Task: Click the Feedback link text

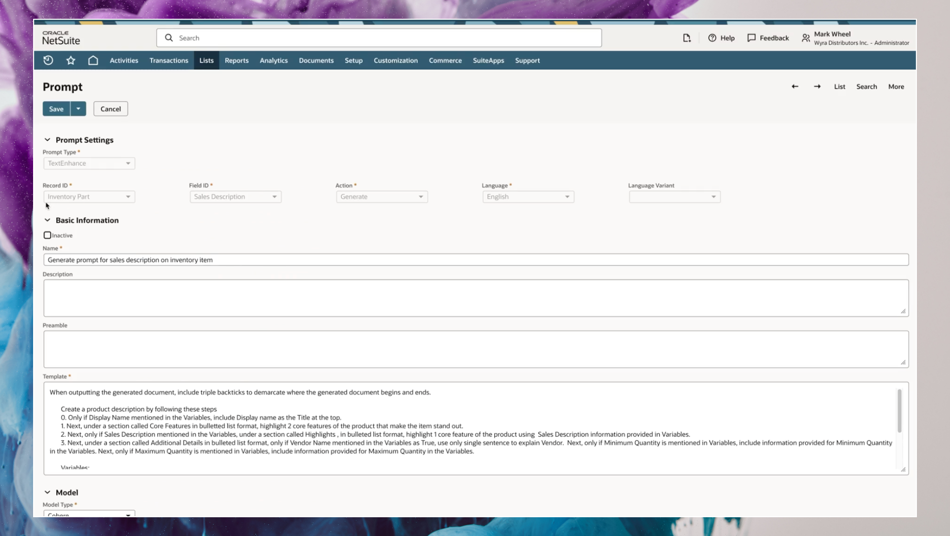Action: pyautogui.click(x=774, y=38)
